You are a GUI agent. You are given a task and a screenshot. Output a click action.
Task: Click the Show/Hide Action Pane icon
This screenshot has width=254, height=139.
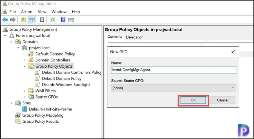click(x=71, y=20)
